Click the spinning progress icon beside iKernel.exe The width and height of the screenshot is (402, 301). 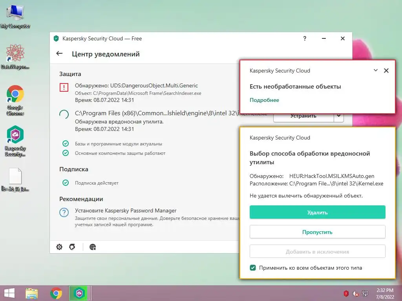[x=64, y=114]
